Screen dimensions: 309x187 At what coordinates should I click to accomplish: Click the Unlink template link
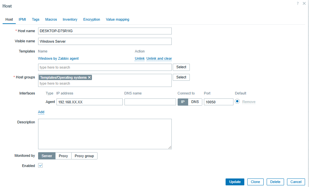[140, 58]
